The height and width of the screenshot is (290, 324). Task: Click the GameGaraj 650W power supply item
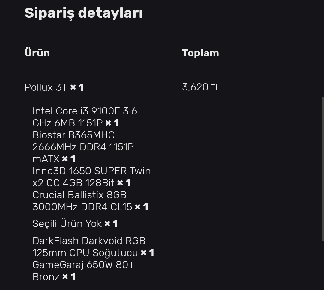(x=83, y=265)
